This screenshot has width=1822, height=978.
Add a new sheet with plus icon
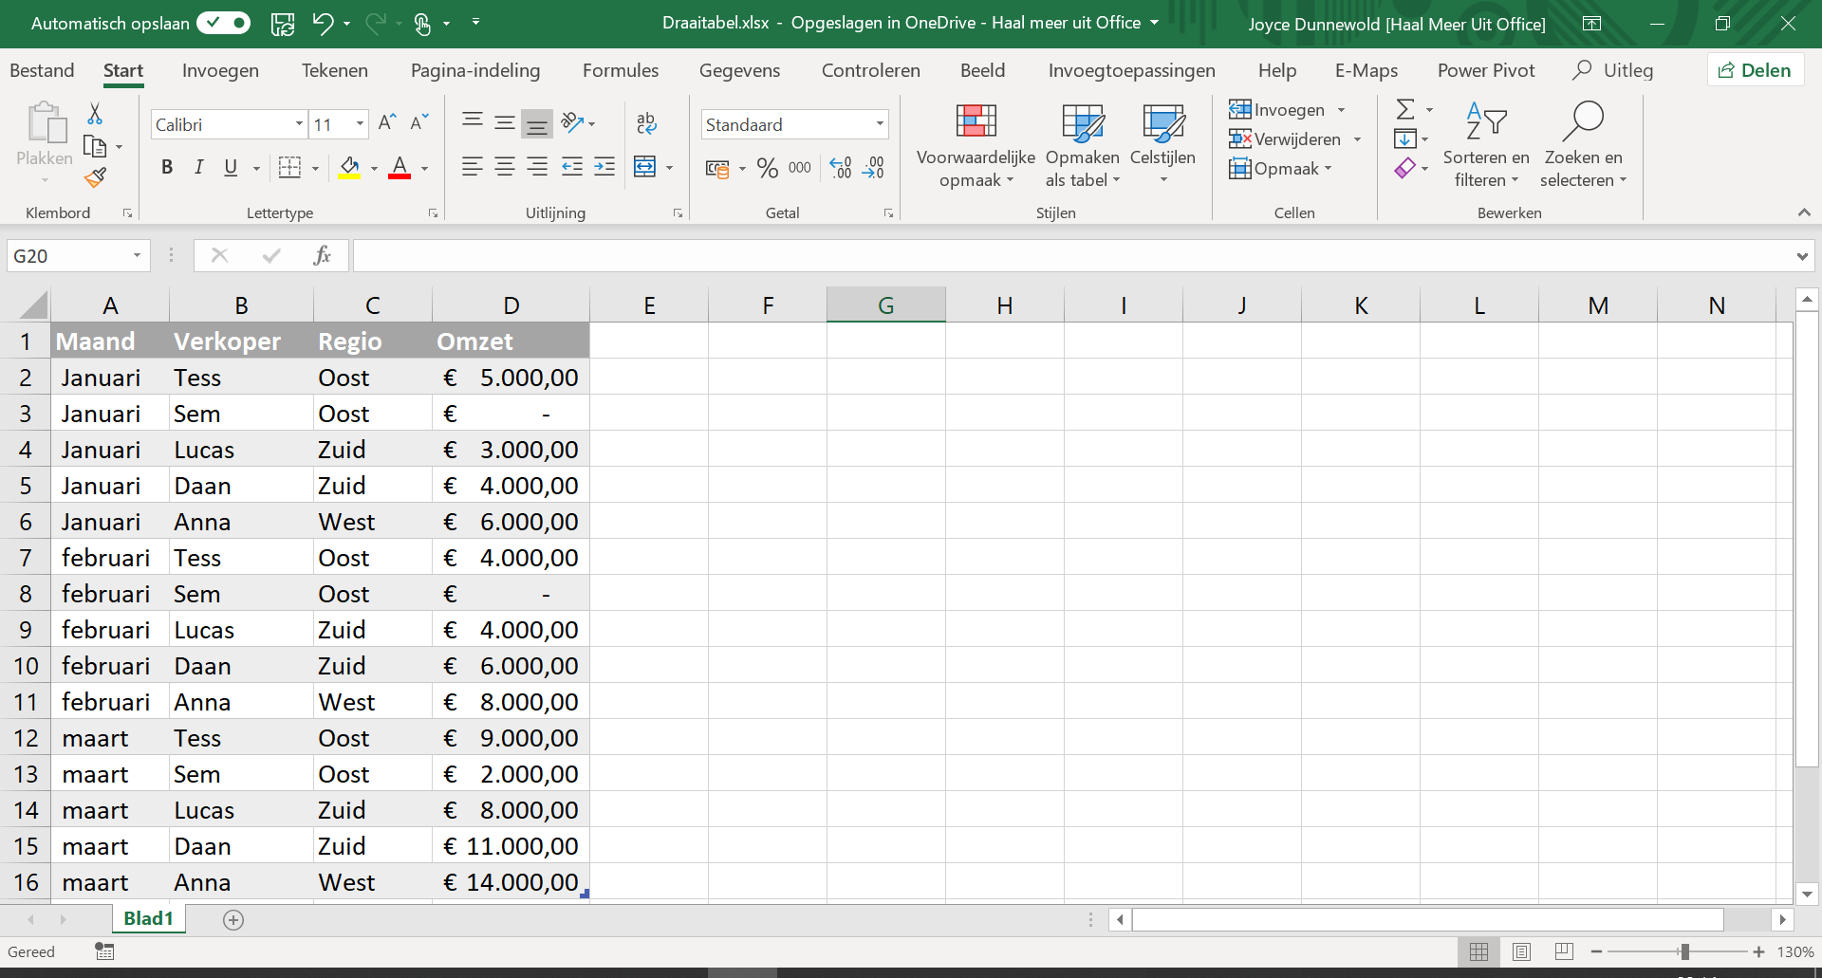pos(233,919)
